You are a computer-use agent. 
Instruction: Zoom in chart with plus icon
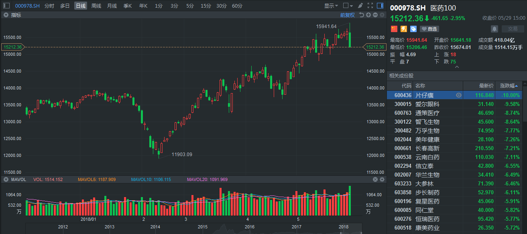368,15
